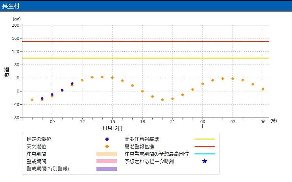
Task: Click the astronomical tide point at 21 o'clock
Action: pyautogui.click(x=173, y=99)
